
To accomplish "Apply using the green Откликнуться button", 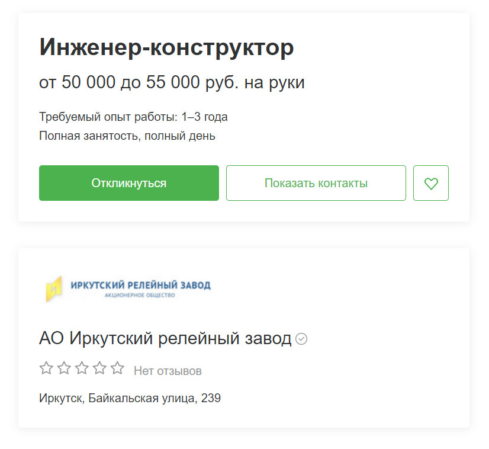I will tap(129, 183).
